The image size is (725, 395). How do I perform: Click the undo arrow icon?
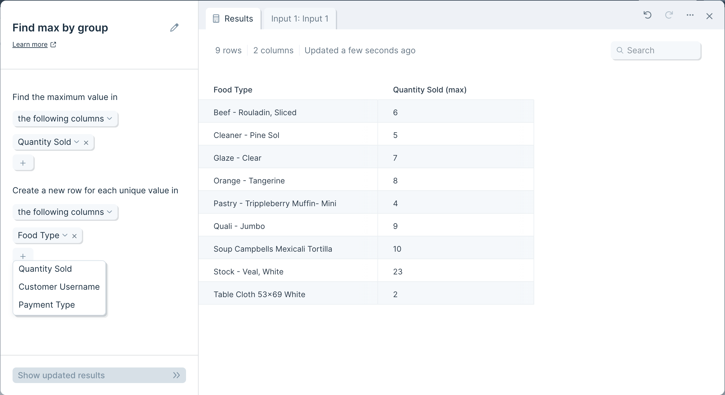pyautogui.click(x=648, y=15)
